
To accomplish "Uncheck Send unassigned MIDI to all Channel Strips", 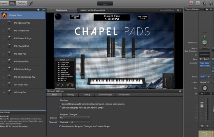I will click(x=59, y=108).
